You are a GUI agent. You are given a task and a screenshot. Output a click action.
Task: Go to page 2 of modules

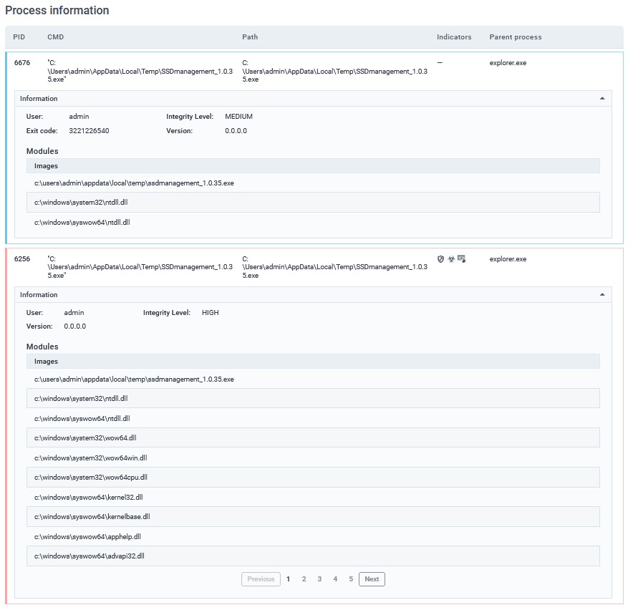(x=304, y=579)
